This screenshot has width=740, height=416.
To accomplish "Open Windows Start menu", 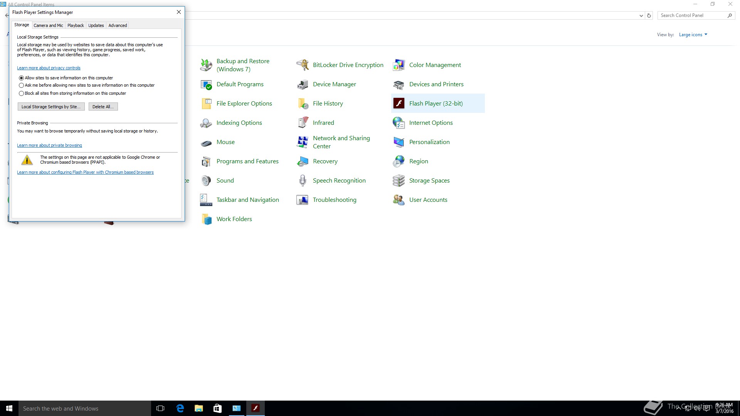I will click(9, 408).
